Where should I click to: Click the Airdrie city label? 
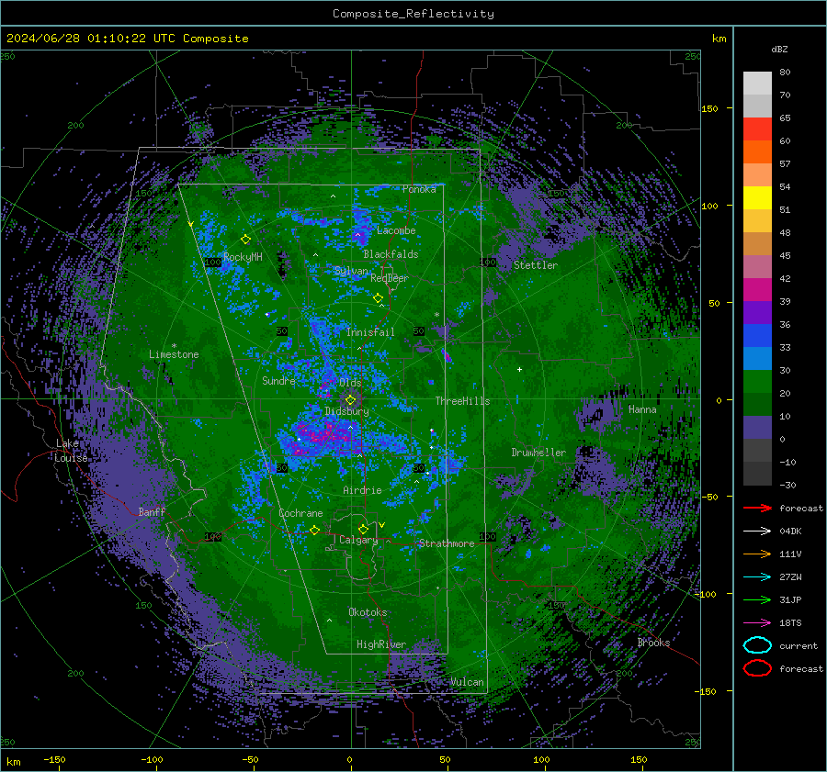pyautogui.click(x=362, y=490)
